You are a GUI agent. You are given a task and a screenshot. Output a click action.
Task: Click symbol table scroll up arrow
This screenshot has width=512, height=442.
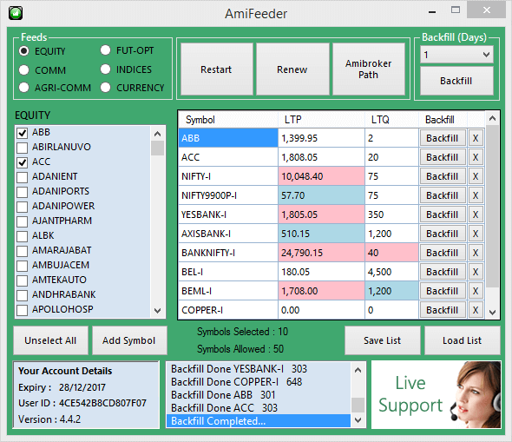[x=492, y=118]
